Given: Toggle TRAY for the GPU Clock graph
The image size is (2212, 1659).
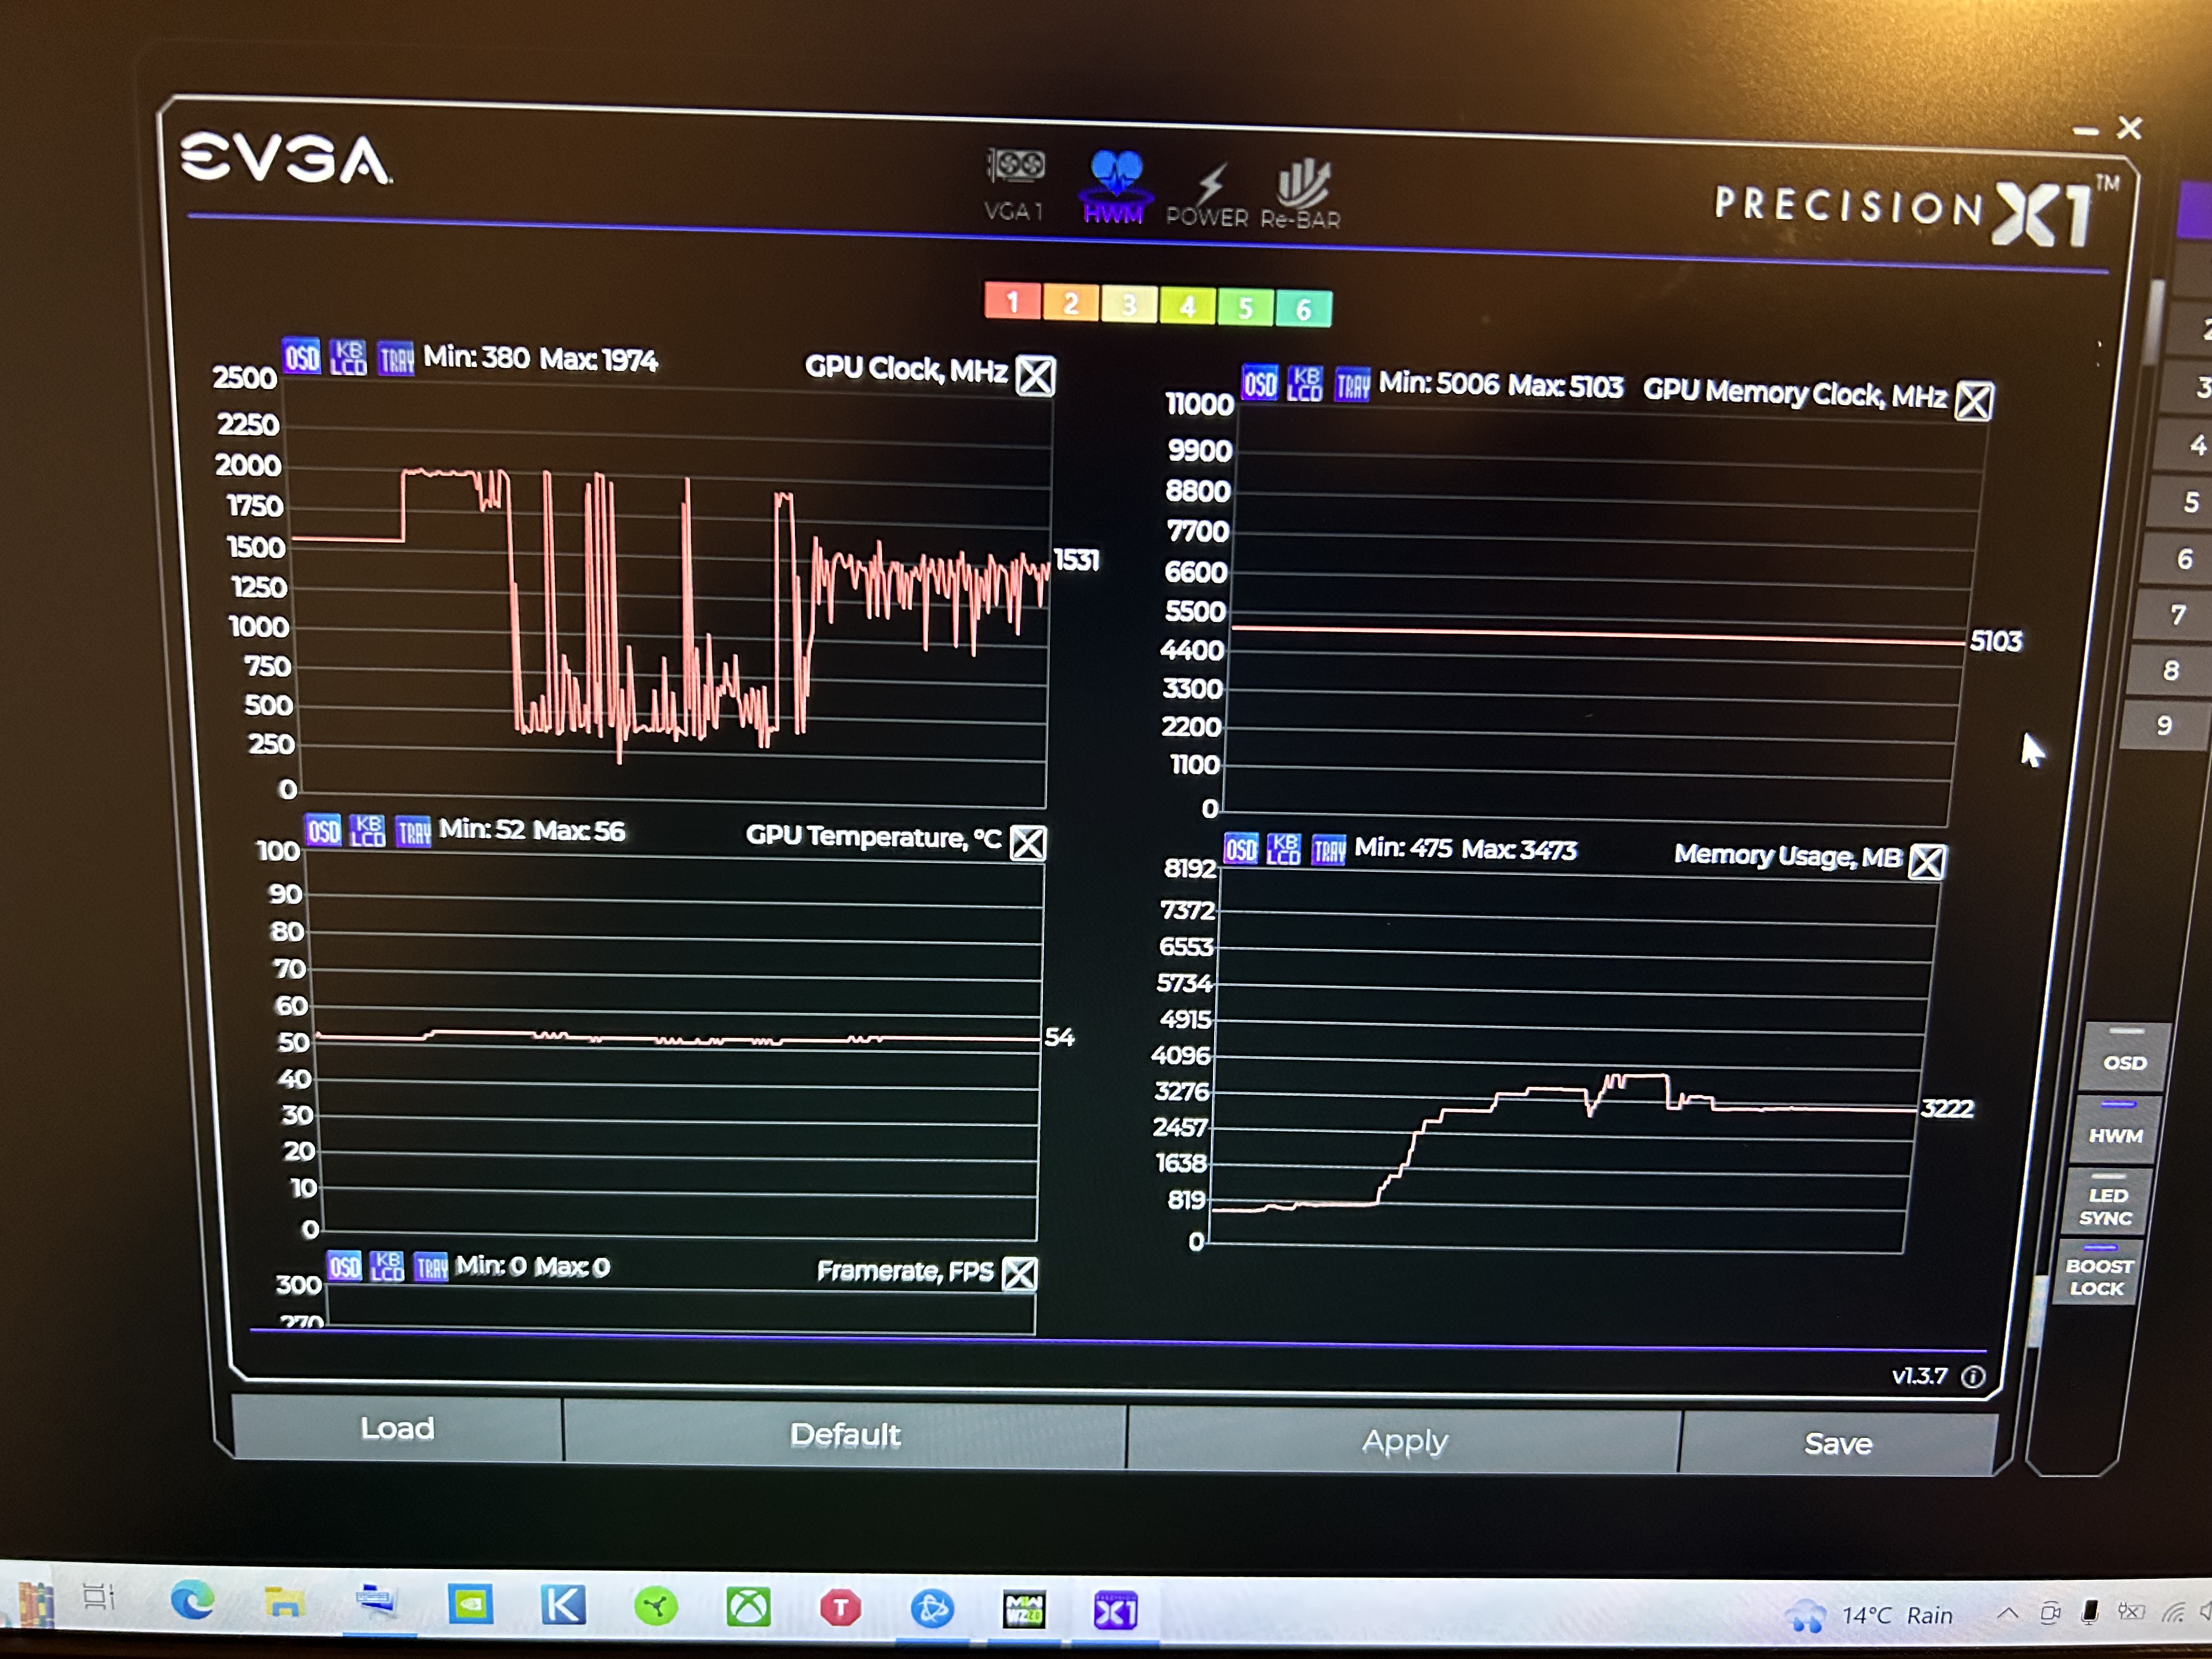Looking at the screenshot, I should (x=396, y=358).
